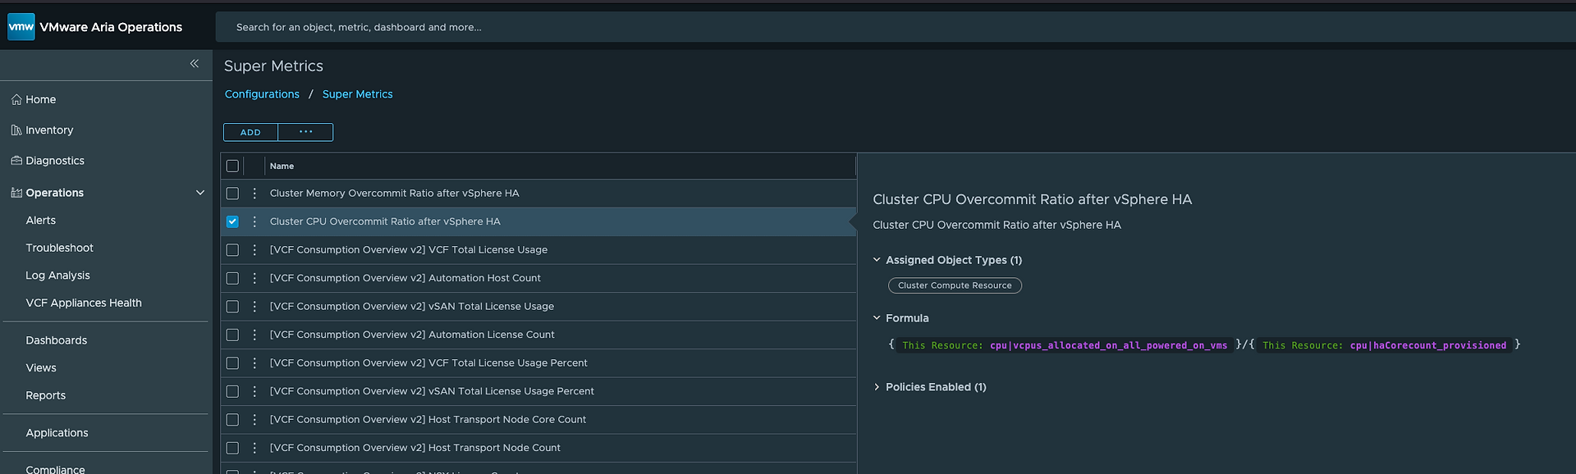Check VCF Total License Usage row checkbox

point(232,250)
